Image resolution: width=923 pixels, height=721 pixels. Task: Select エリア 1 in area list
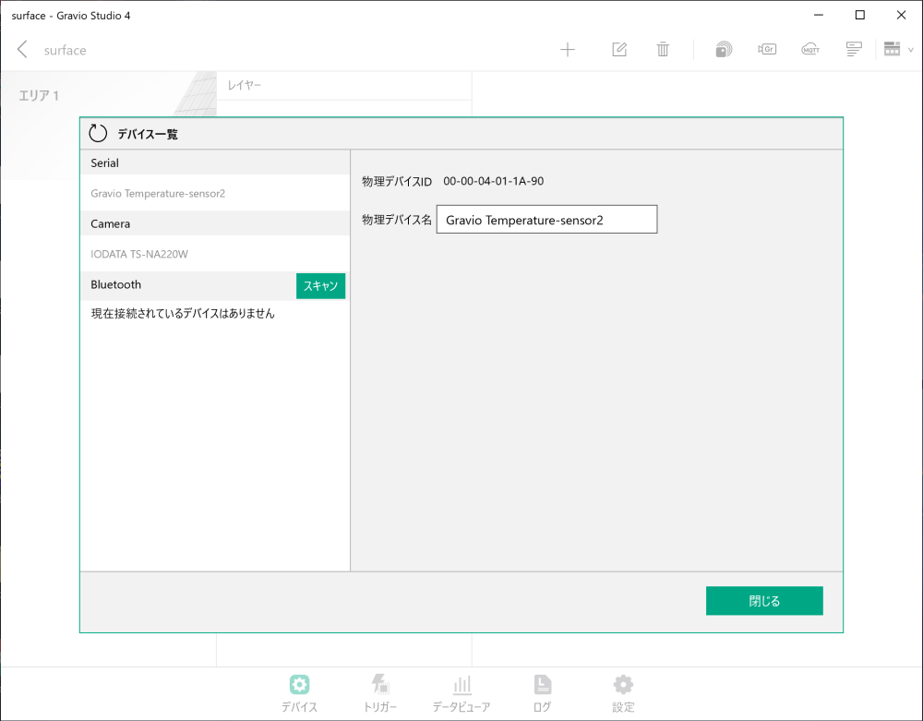39,96
